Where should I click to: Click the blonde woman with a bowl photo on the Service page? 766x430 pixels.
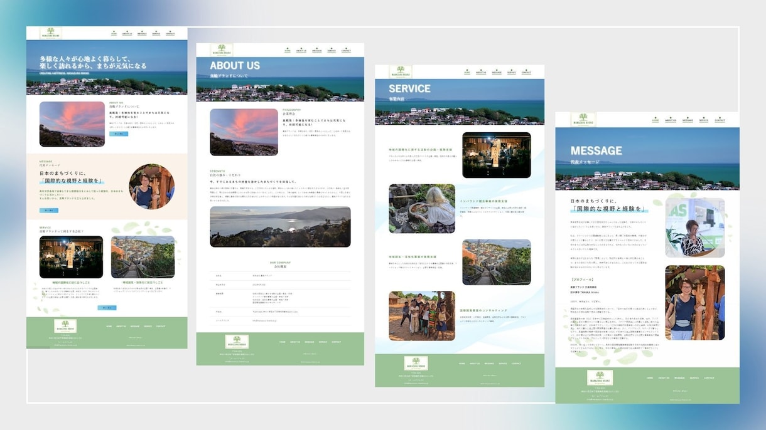[x=422, y=209]
